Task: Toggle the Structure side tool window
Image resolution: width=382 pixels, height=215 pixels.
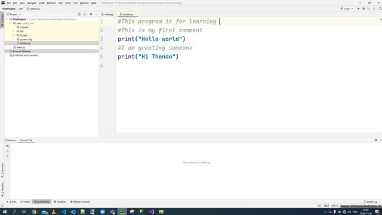Action: coord(2,170)
